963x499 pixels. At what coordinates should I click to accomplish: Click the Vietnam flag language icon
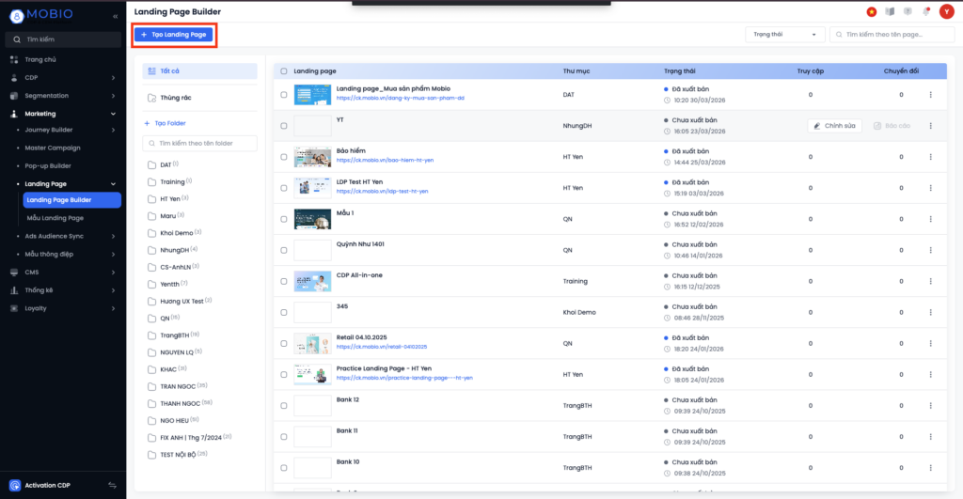click(872, 11)
